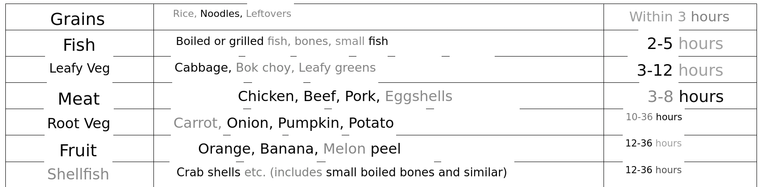This screenshot has height=187, width=761.
Task: Click the 10-36 hours time value
Action: 653,117
